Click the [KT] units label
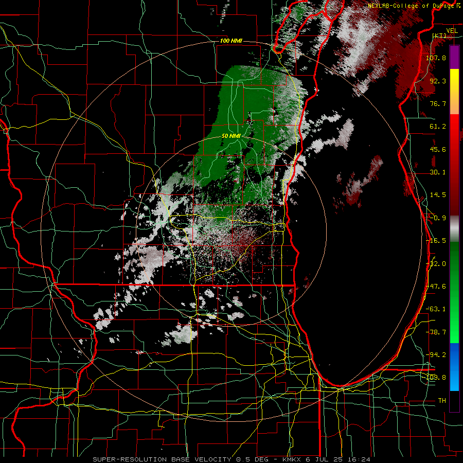Screen dimensions: 463x463 [439, 35]
